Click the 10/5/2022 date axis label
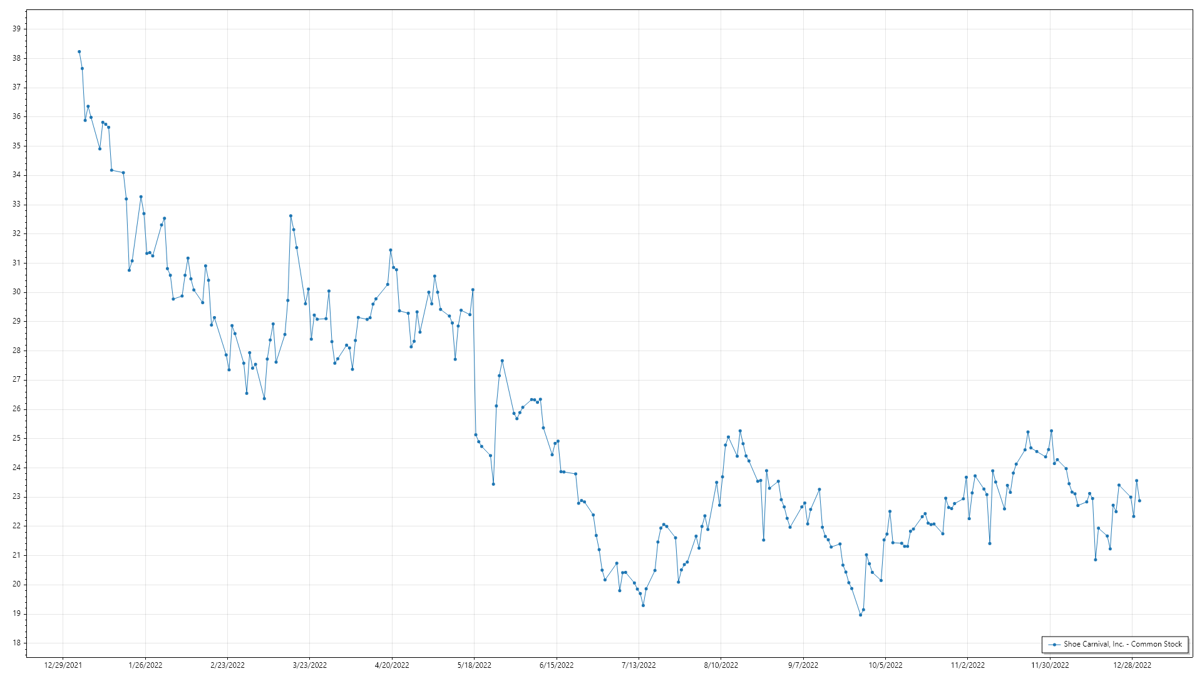This screenshot has height=676, width=1202. (885, 665)
